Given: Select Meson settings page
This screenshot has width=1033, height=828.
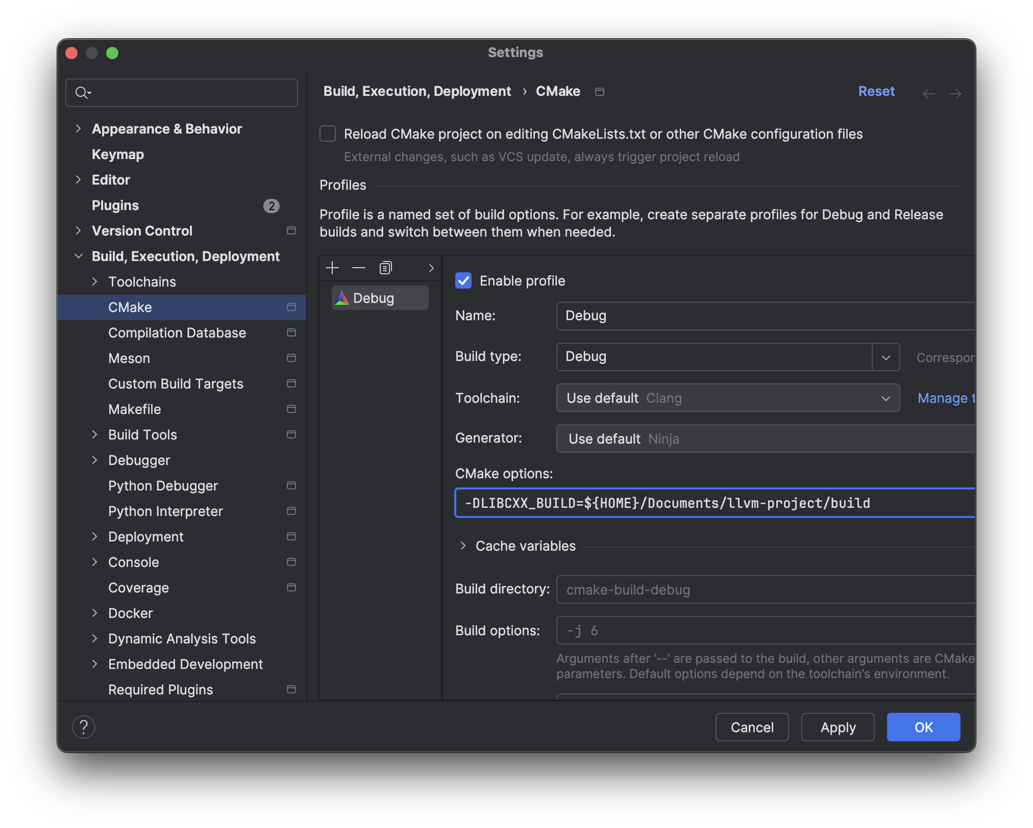Looking at the screenshot, I should pyautogui.click(x=129, y=358).
